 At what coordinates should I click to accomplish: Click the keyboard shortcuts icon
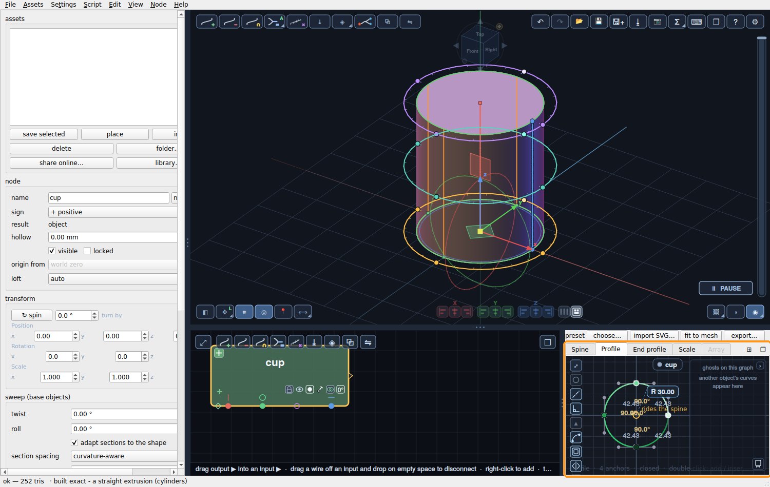click(x=696, y=22)
